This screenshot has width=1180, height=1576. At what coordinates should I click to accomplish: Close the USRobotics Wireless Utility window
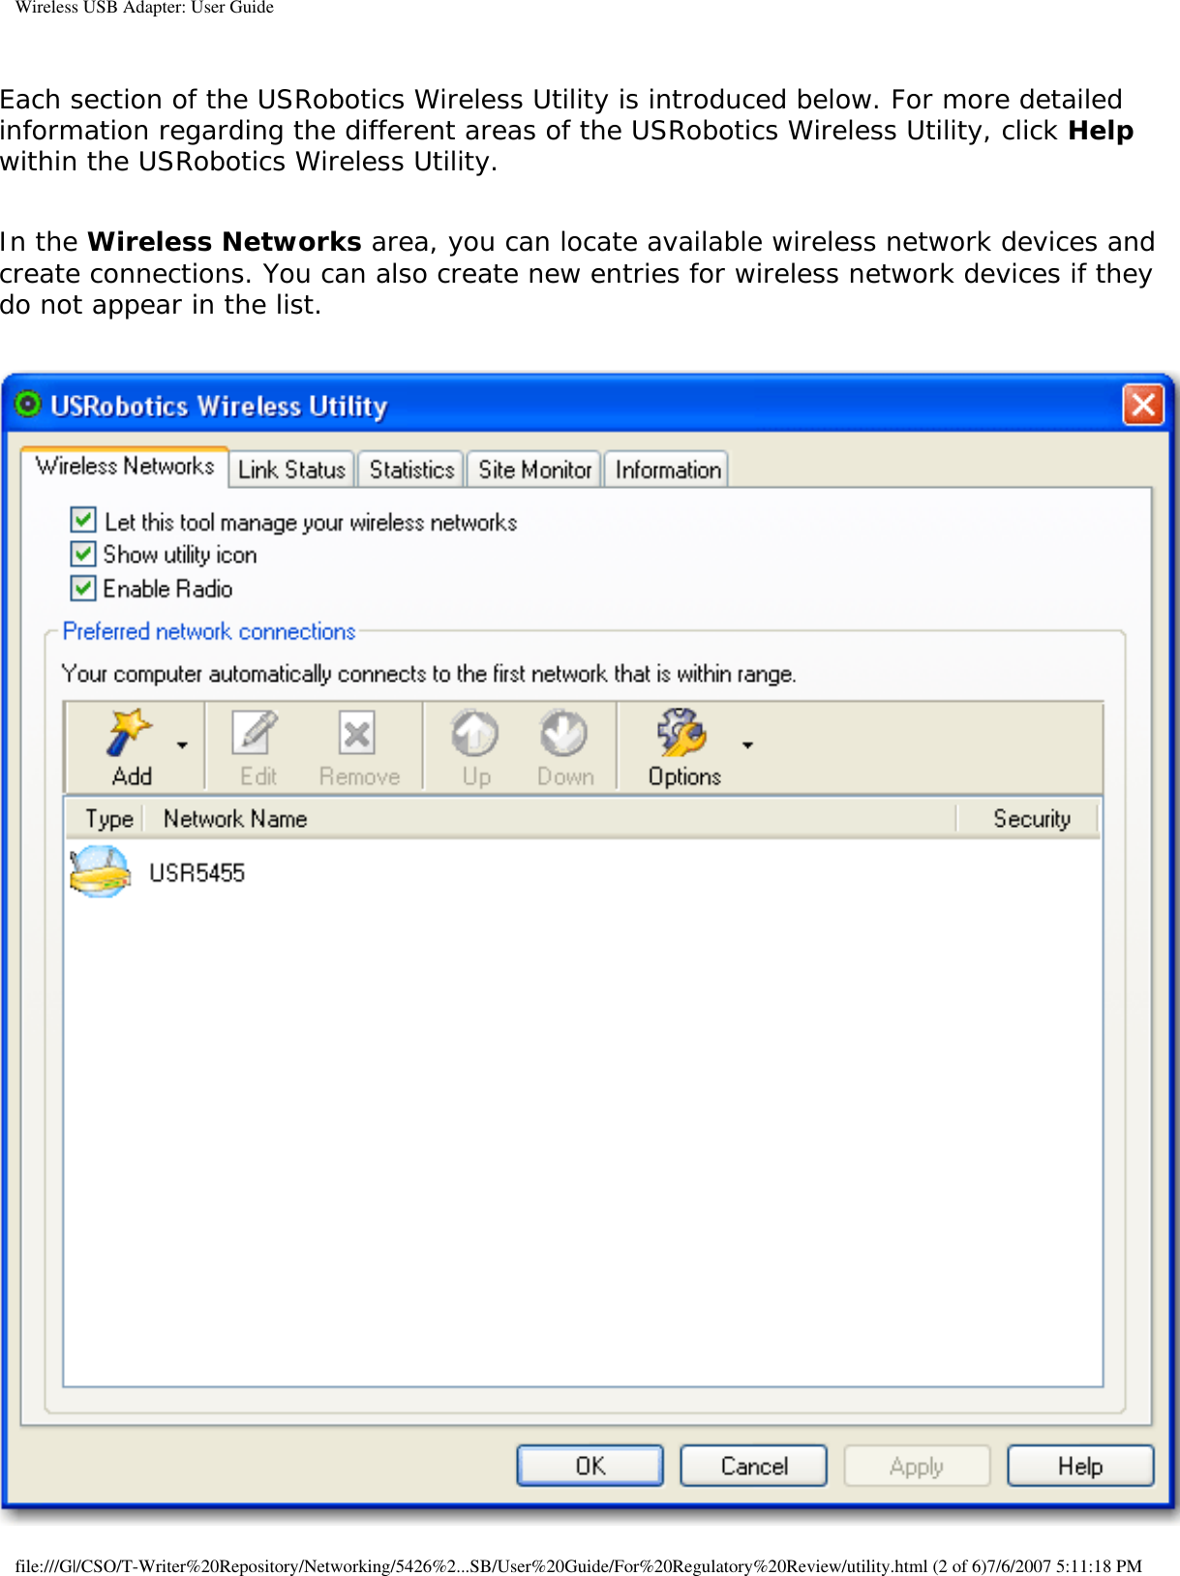[1142, 405]
